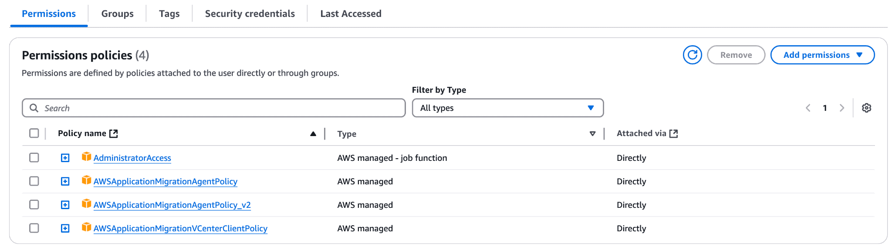892x250 pixels.
Task: Click the policy cube icon for AWSApplicationMigrationVCenterClientPolicy
Action: (86, 227)
